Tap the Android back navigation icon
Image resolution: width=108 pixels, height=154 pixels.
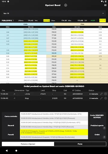7,150
